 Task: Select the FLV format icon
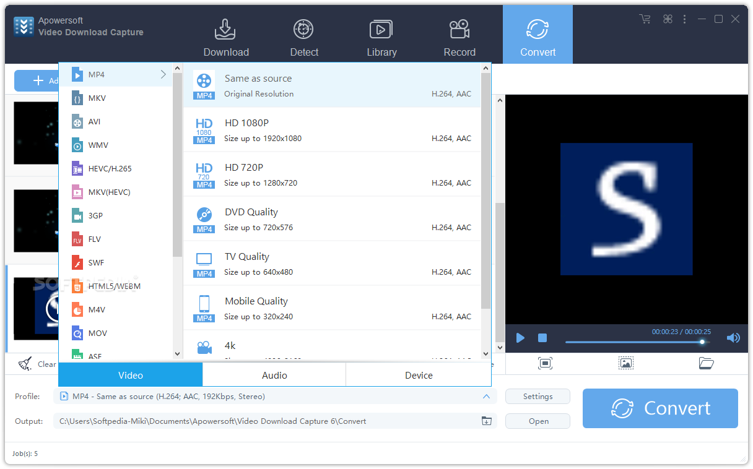pos(77,239)
